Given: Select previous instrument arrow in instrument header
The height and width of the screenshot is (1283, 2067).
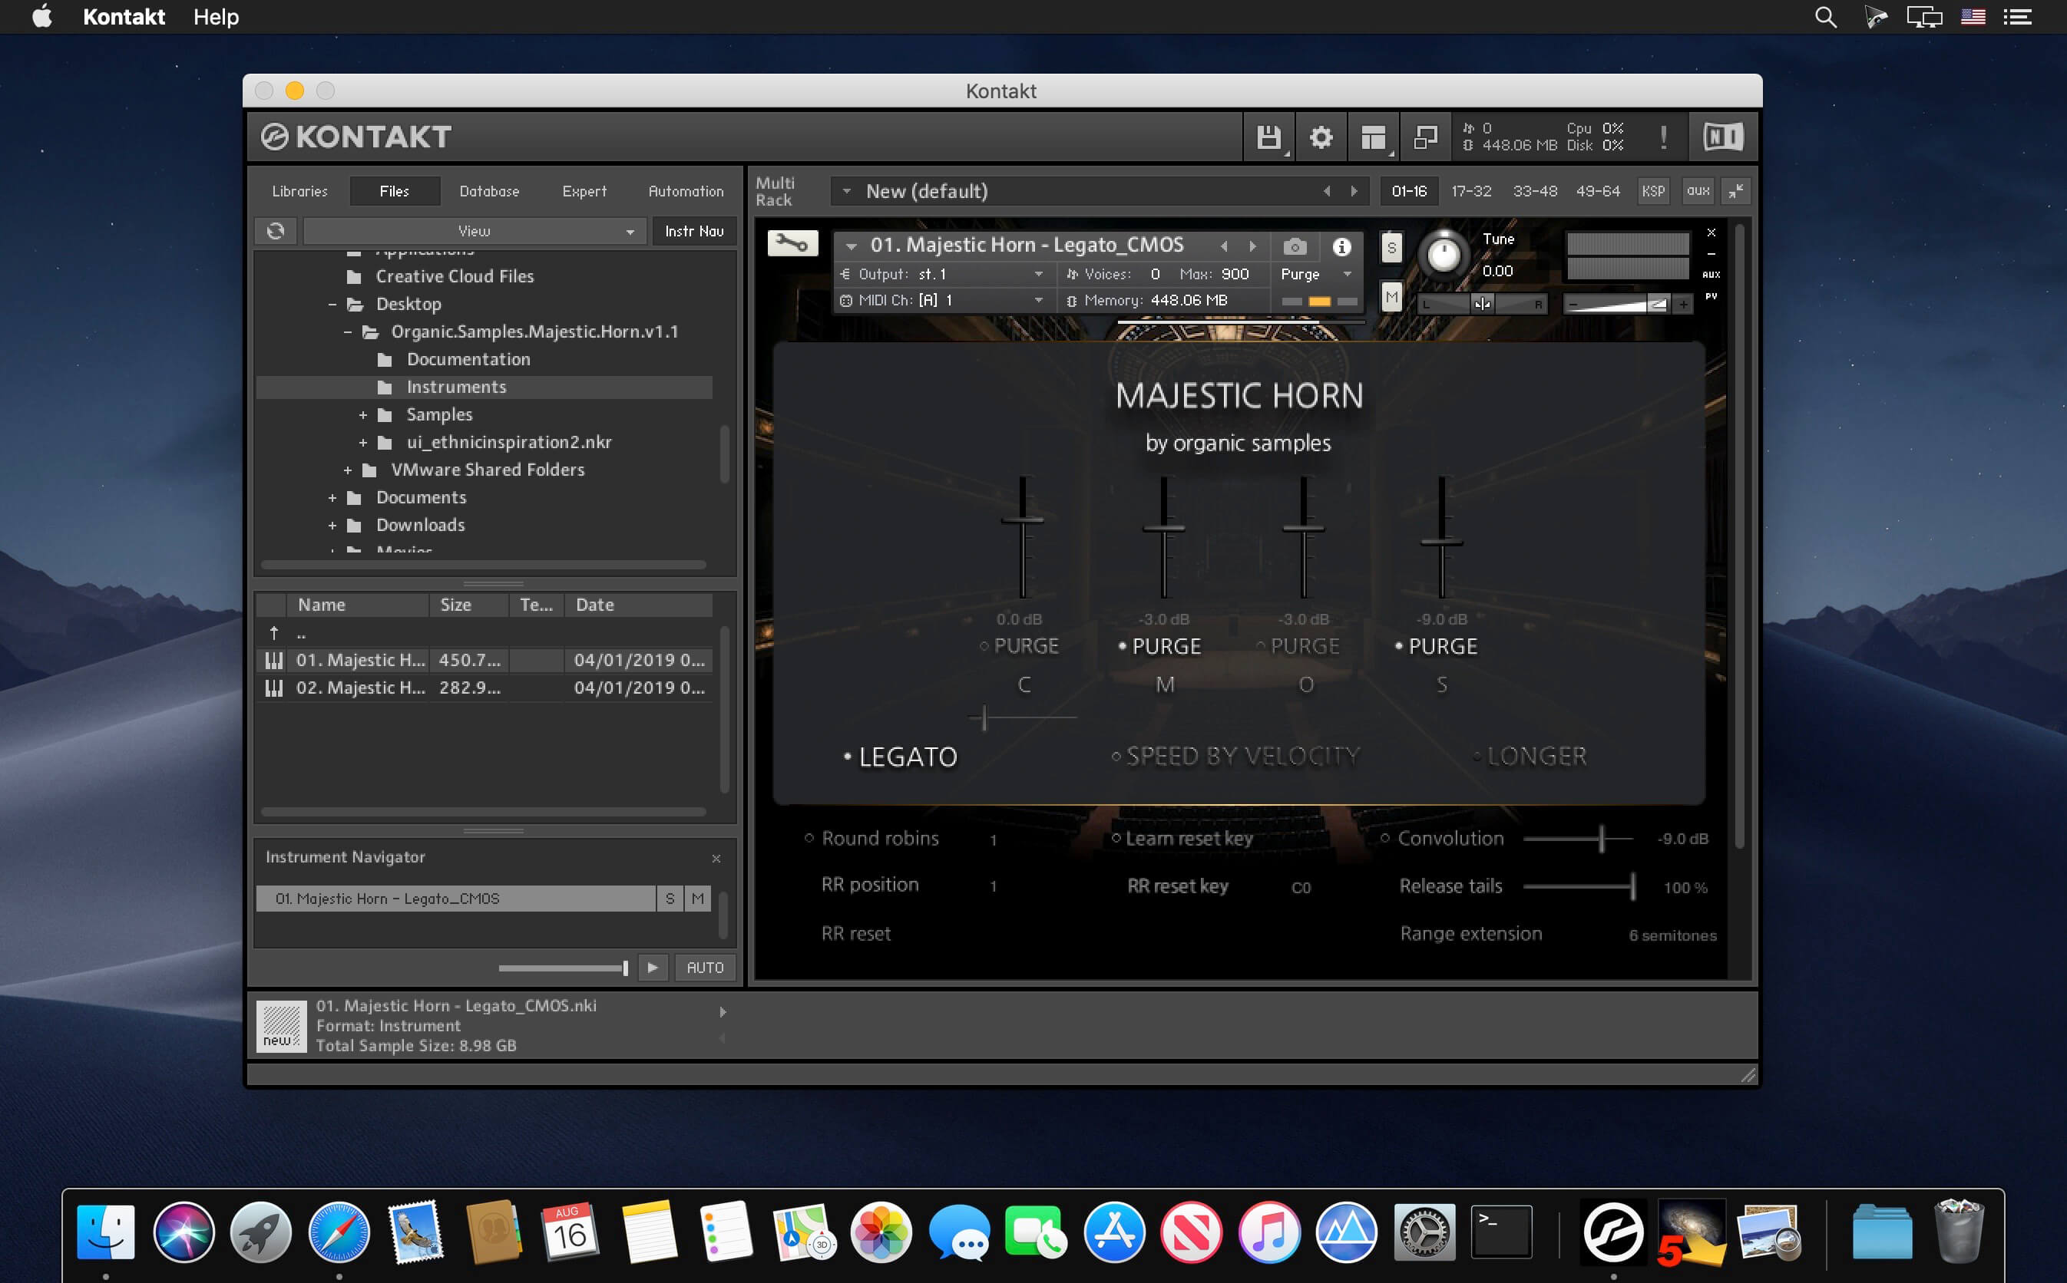Looking at the screenshot, I should (1223, 246).
